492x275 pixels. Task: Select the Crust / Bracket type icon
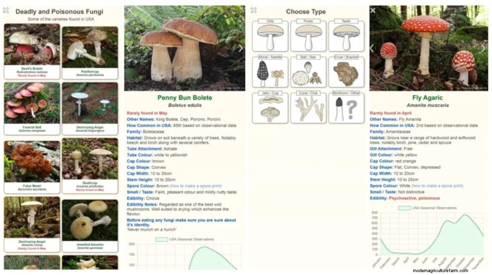click(346, 73)
